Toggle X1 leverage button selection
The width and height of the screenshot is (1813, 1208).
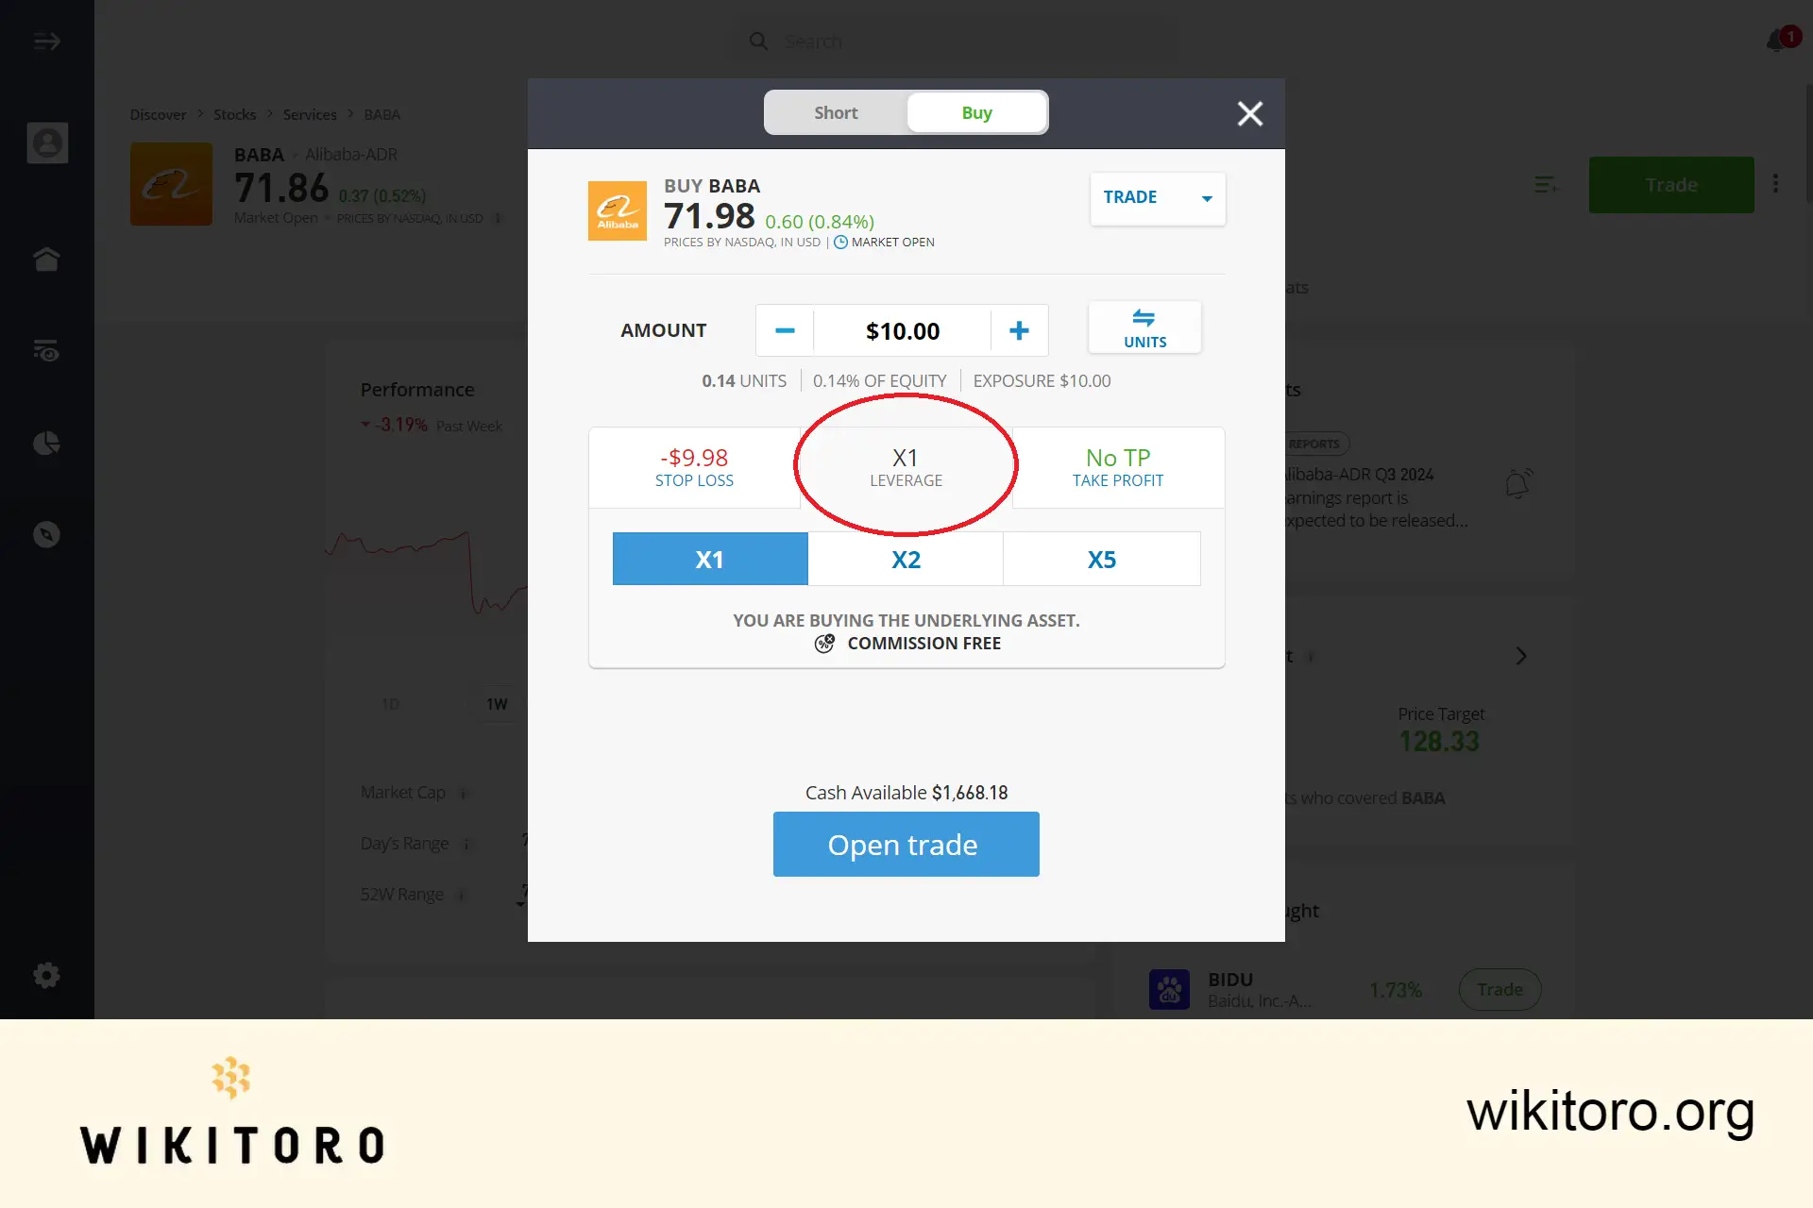(x=709, y=558)
